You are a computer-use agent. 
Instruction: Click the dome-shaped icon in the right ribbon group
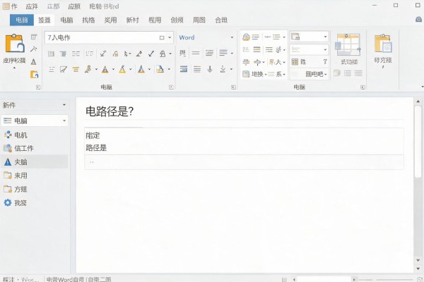(x=246, y=37)
